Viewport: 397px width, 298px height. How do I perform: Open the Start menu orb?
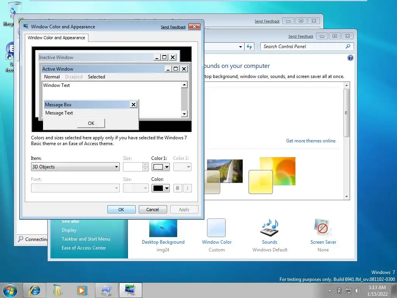(10, 290)
